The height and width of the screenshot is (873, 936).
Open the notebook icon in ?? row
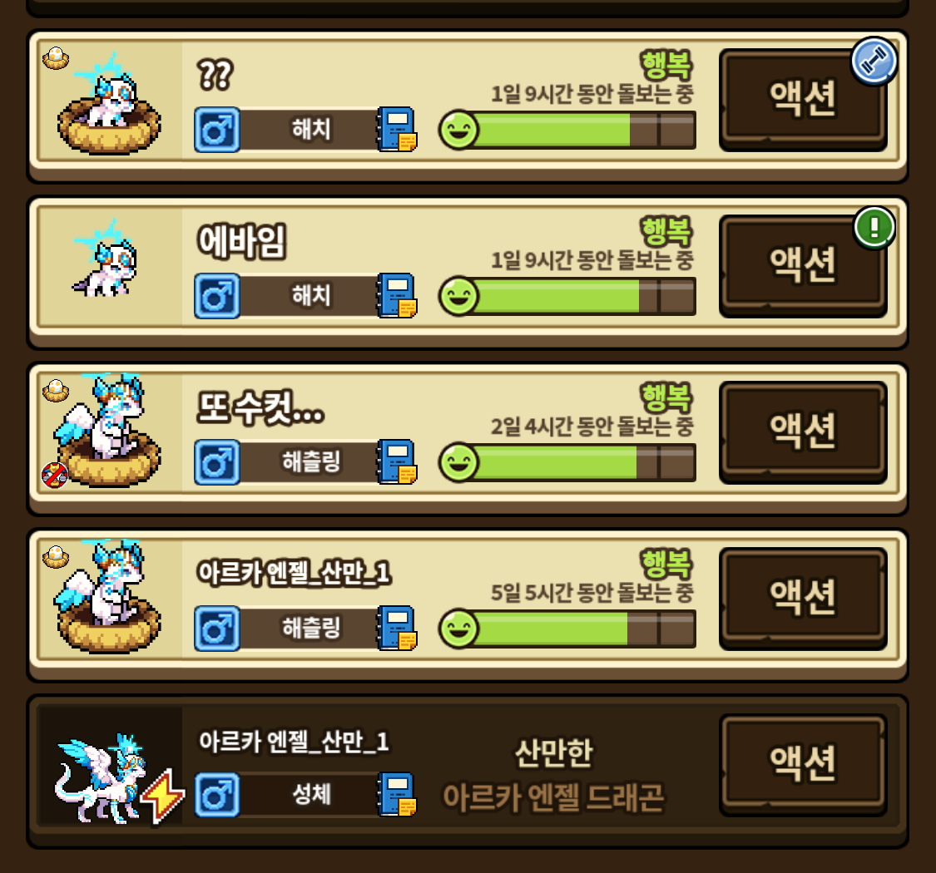[x=397, y=129]
